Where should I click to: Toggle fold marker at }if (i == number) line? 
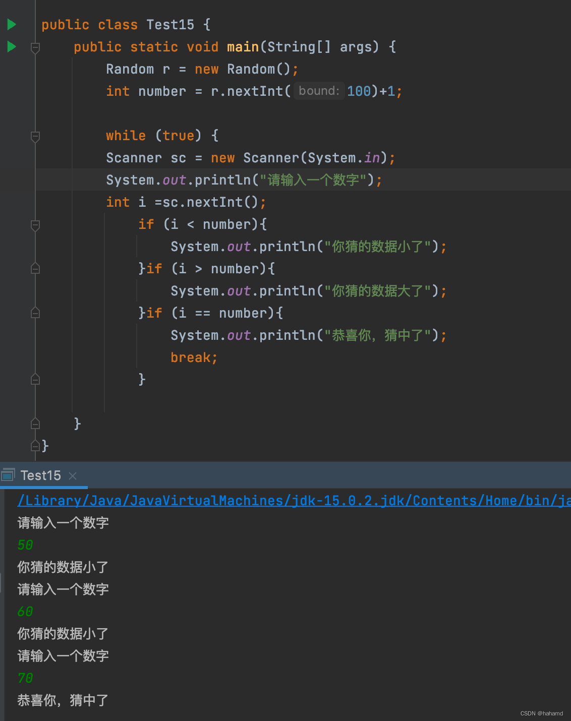35,313
